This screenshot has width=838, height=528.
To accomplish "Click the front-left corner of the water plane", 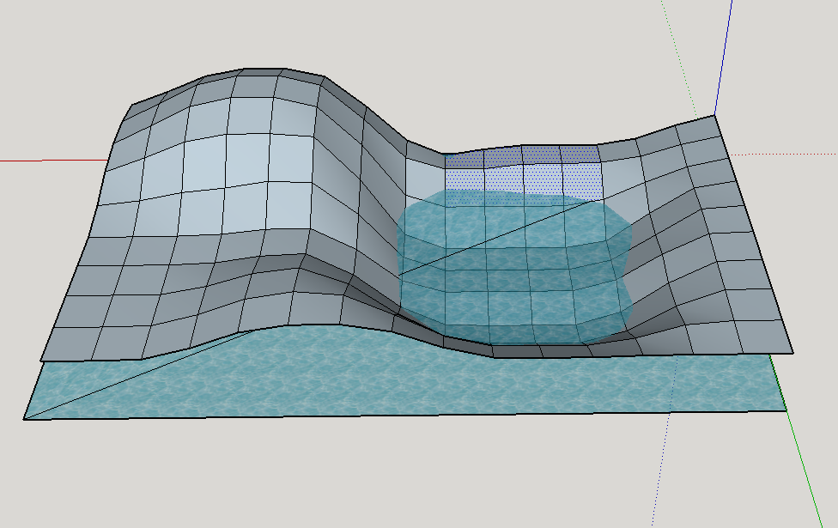I will pyautogui.click(x=24, y=419).
